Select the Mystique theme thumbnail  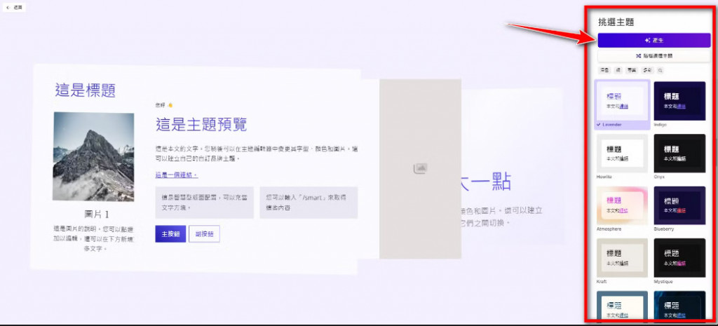click(679, 258)
